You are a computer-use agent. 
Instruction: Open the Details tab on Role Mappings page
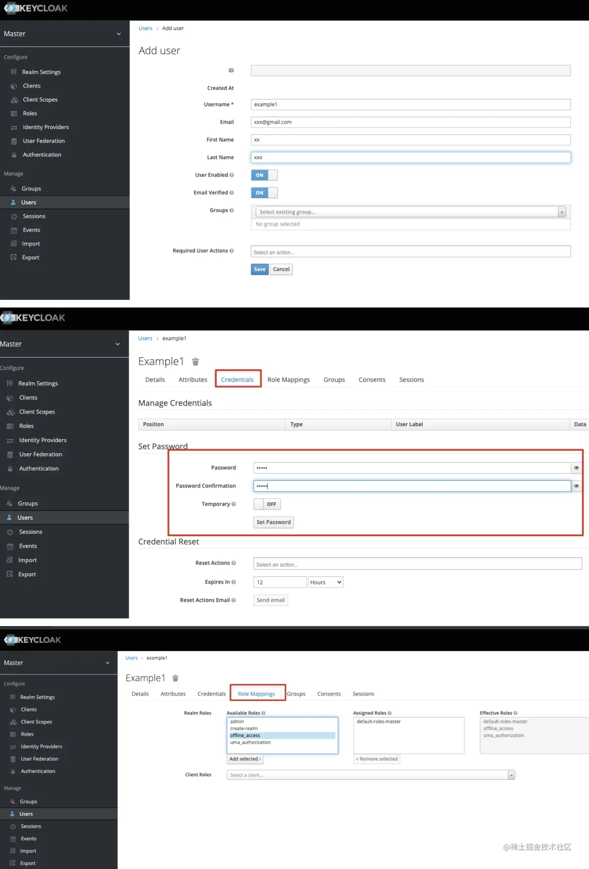point(140,694)
